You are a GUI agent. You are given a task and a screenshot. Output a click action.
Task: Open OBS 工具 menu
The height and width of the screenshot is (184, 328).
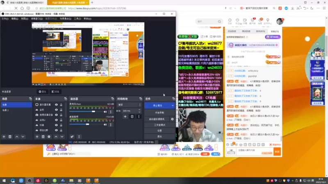(x=77, y=18)
